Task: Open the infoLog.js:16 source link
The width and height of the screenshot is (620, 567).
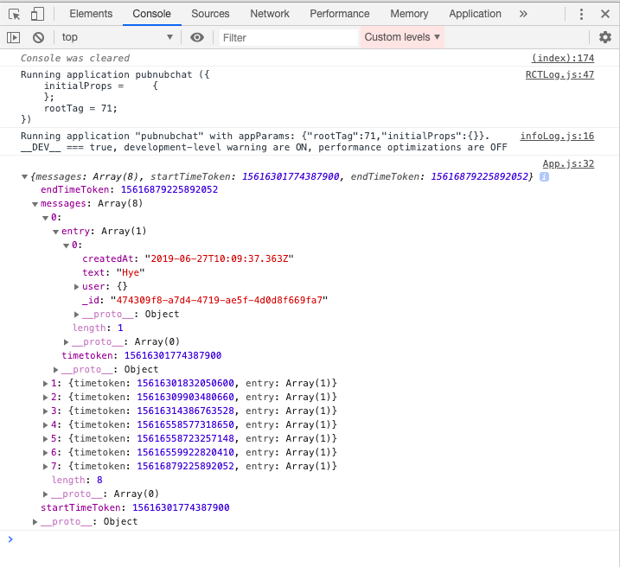Action: pyautogui.click(x=557, y=137)
